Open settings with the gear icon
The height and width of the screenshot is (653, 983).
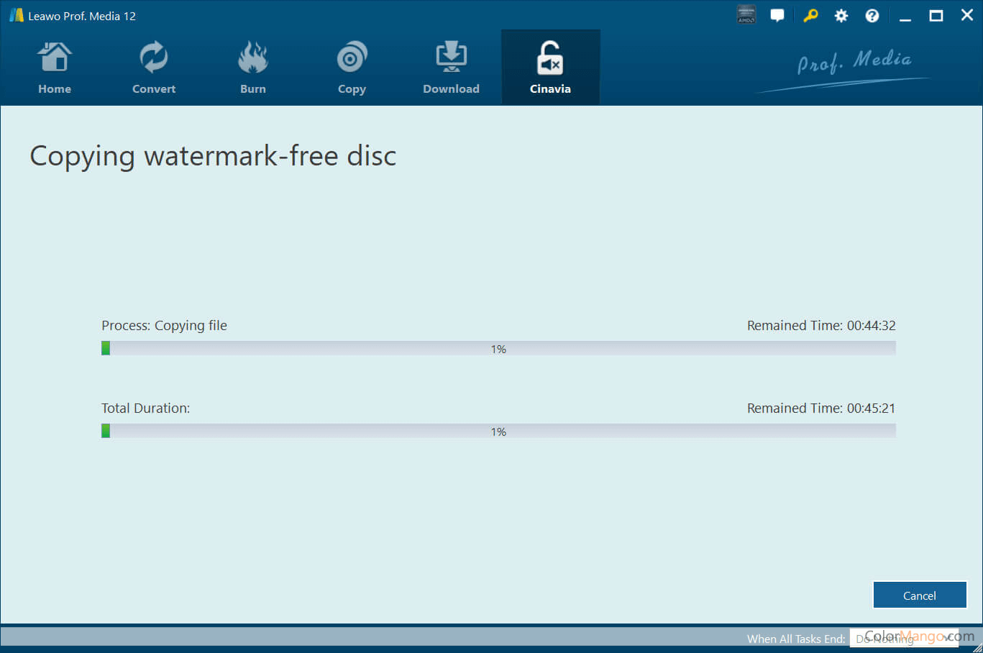841,16
